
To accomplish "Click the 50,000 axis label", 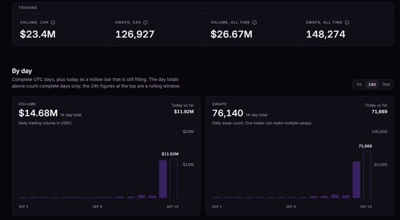I will (381, 164).
